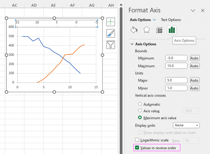Uncheck Values in reverse order
210x154 pixels.
137,148
